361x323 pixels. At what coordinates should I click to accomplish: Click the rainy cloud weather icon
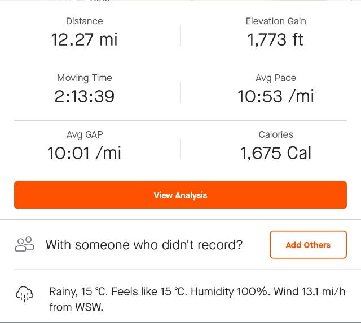click(x=24, y=294)
